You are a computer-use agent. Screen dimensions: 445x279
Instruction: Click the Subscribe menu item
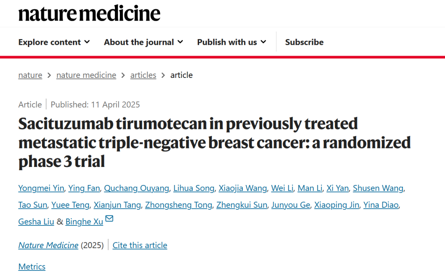304,42
